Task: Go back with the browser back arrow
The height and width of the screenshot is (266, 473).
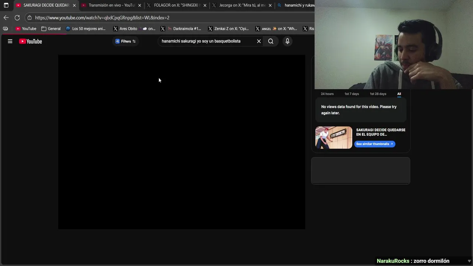Action: tap(6, 18)
